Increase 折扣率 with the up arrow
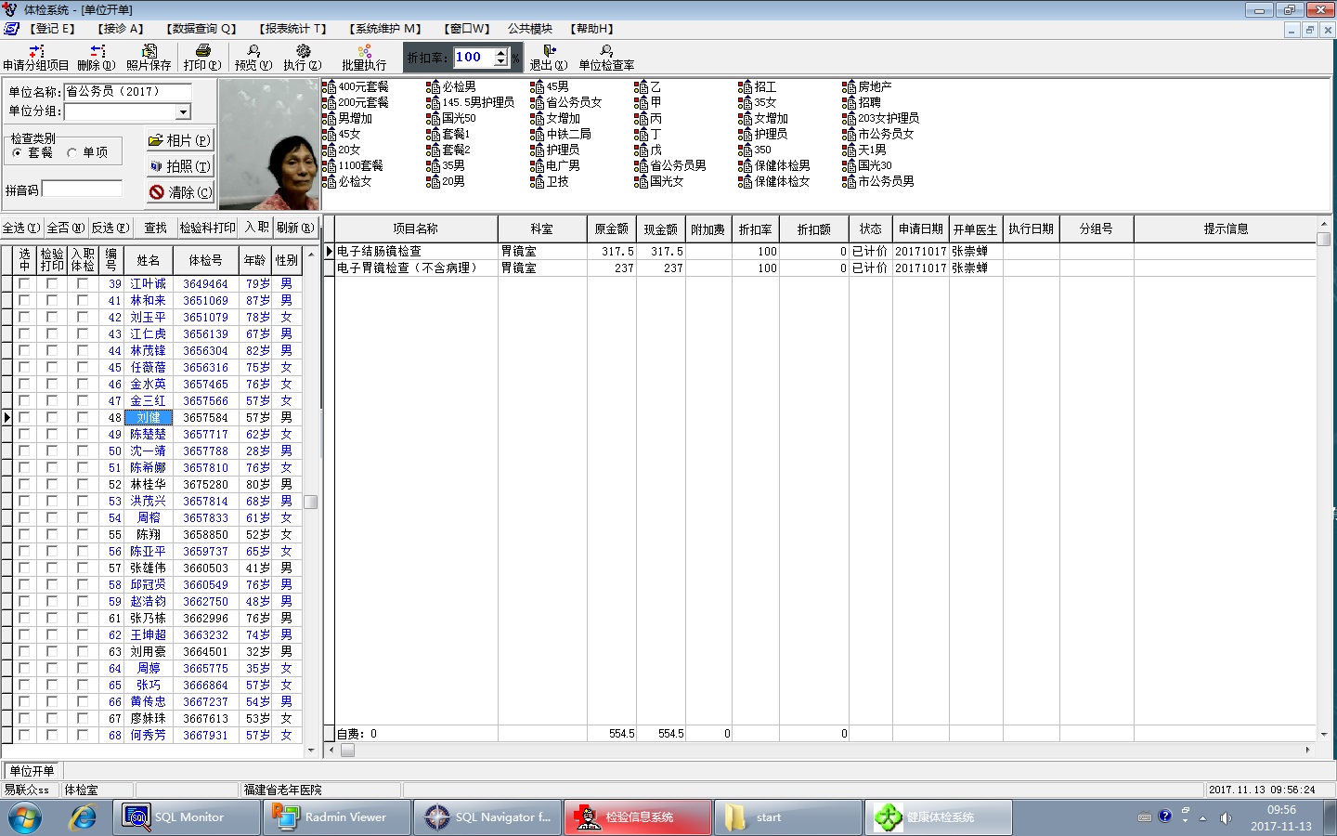 [501, 52]
